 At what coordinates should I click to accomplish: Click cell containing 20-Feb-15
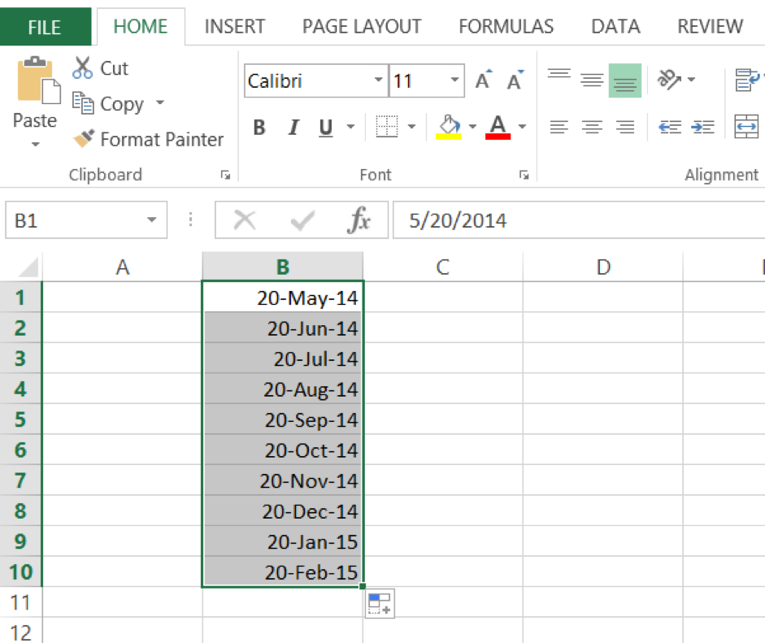click(282, 571)
